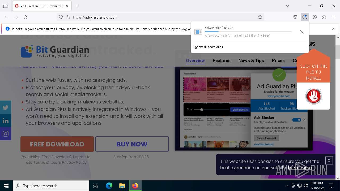Bookmark this page with the star
This screenshot has height=191, width=340.
(x=260, y=17)
